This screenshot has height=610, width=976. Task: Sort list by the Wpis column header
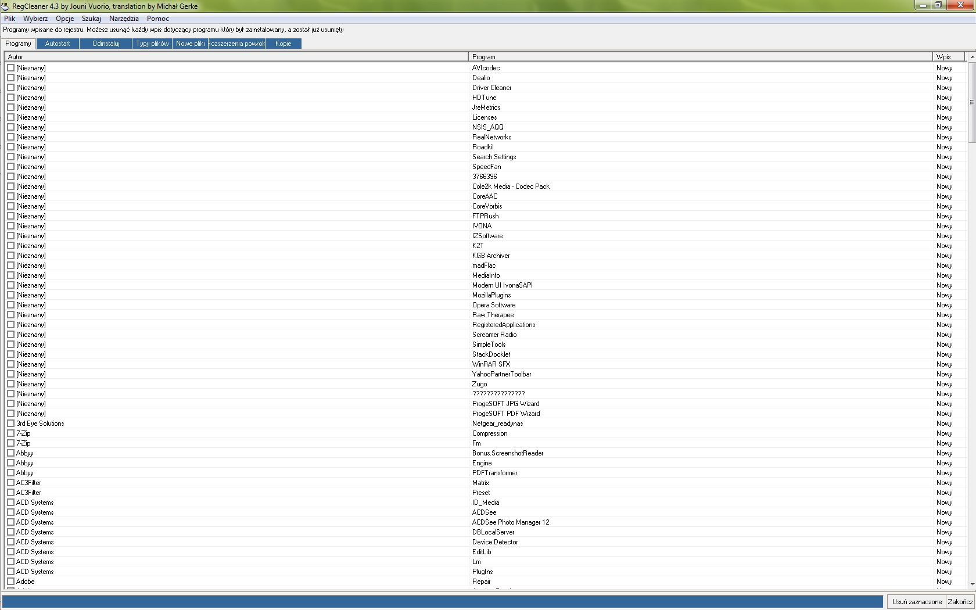click(949, 56)
